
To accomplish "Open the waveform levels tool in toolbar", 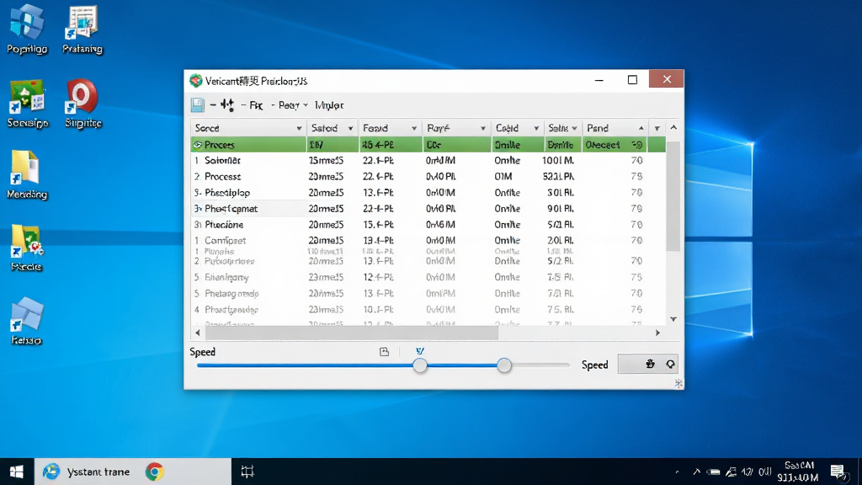I will click(x=227, y=104).
